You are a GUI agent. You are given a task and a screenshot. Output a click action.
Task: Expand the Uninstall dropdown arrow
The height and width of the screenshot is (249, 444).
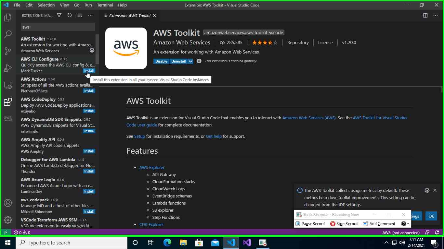pos(190,61)
